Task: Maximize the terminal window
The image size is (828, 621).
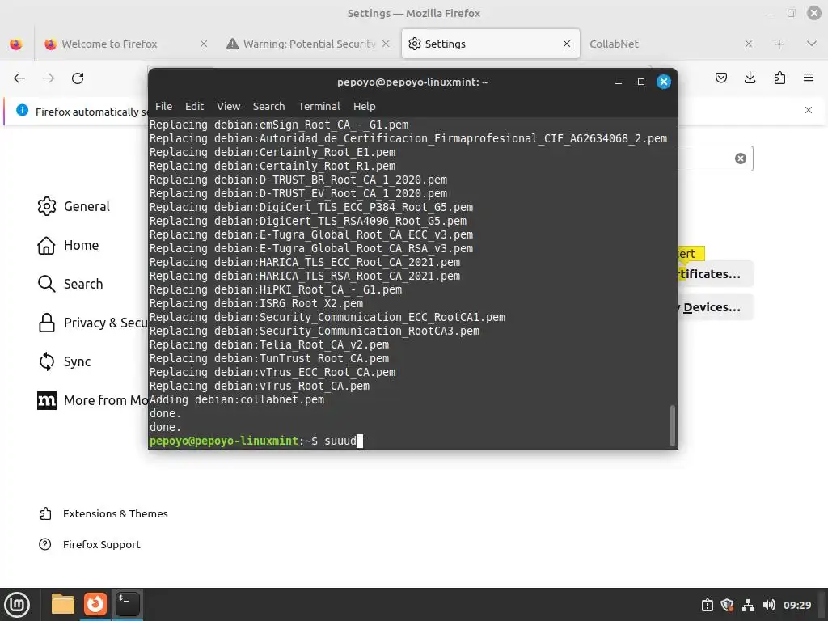Action: (641, 82)
